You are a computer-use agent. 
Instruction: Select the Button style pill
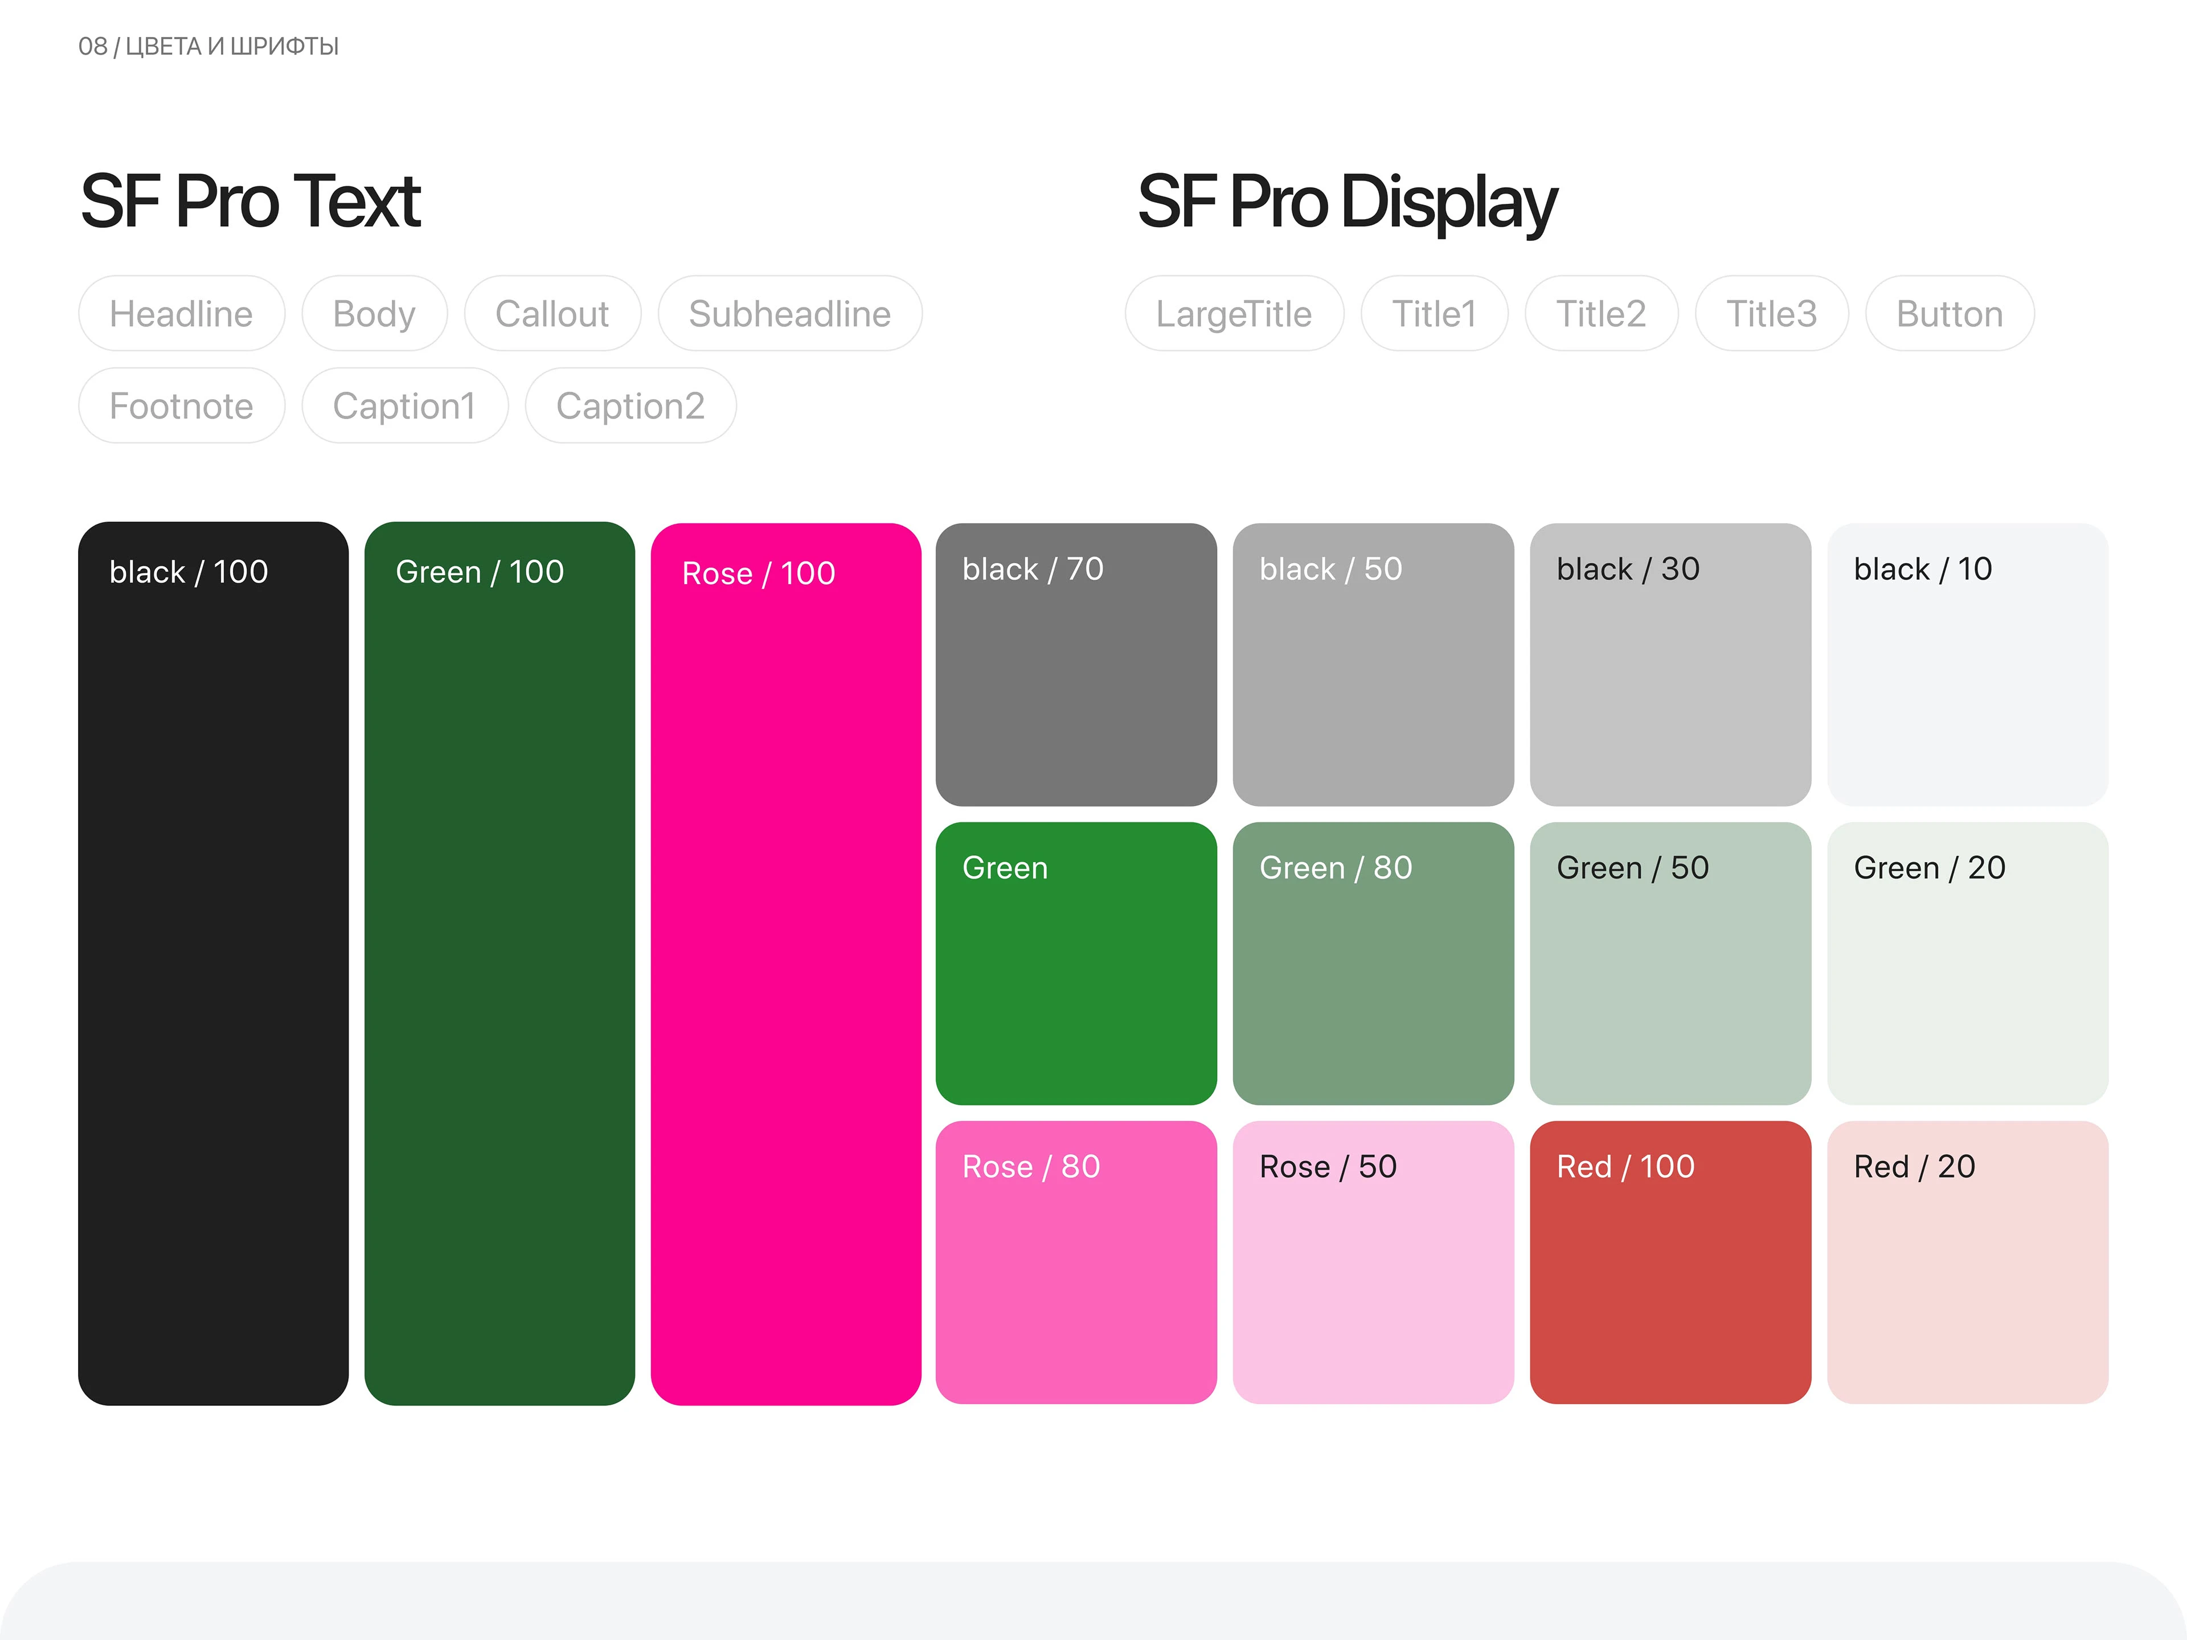coord(1949,313)
